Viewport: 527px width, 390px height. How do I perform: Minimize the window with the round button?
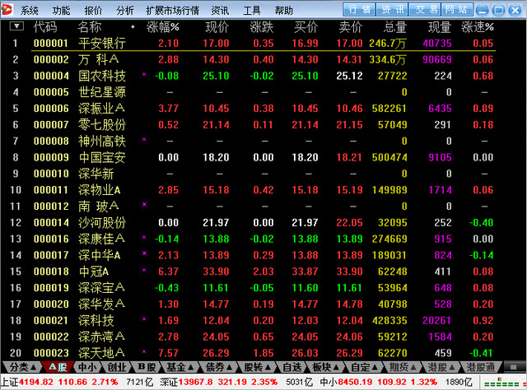[483, 10]
